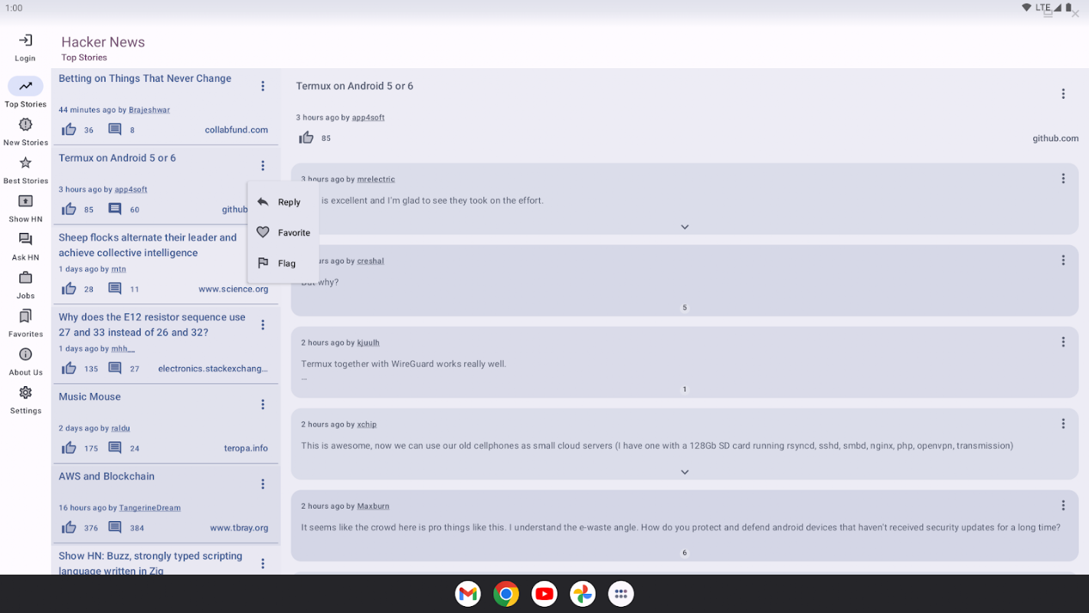Open overflow menu on Maxburn's comment
This screenshot has width=1089, height=613.
click(1063, 506)
